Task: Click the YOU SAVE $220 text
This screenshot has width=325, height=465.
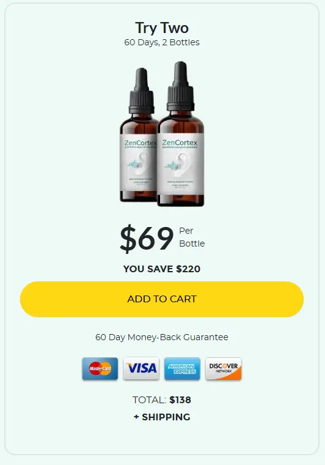Action: click(x=162, y=269)
